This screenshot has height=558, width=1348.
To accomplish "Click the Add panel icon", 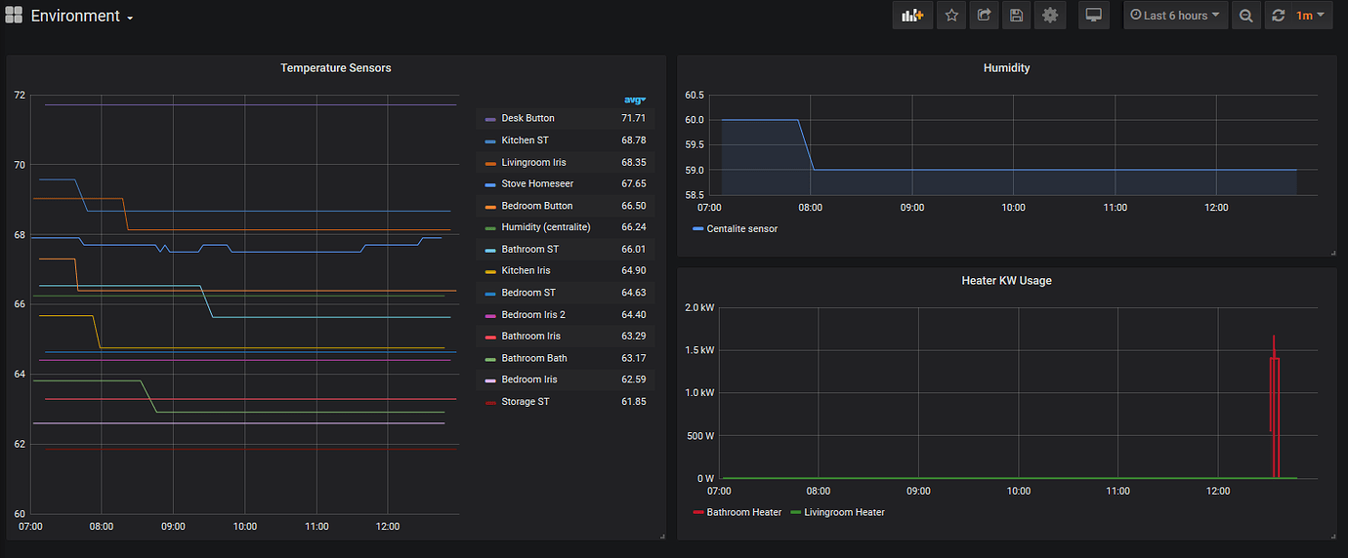I will 912,16.
